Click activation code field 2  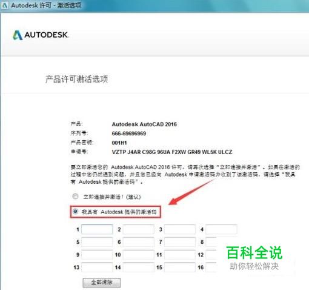(139, 229)
